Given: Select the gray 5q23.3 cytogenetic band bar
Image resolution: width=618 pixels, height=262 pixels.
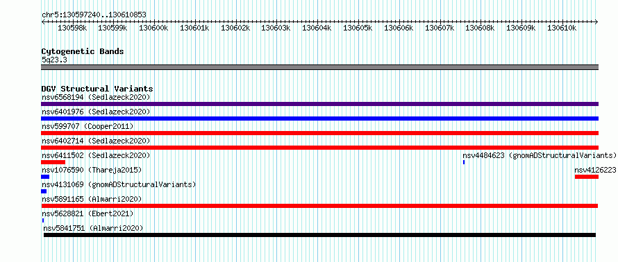Looking at the screenshot, I should [319, 67].
